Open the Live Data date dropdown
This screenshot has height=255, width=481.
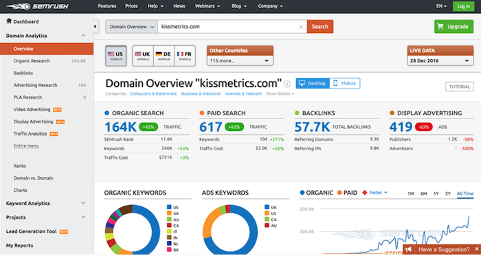[x=440, y=60]
